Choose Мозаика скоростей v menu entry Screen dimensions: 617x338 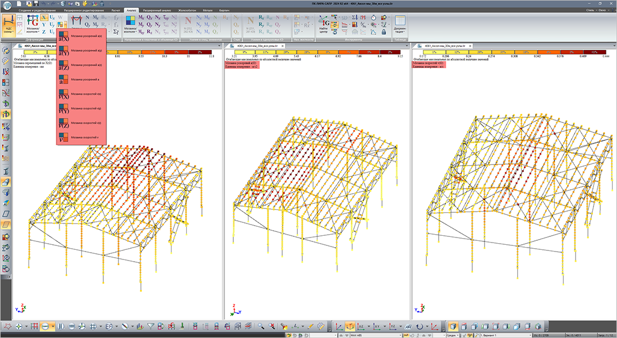coord(81,138)
